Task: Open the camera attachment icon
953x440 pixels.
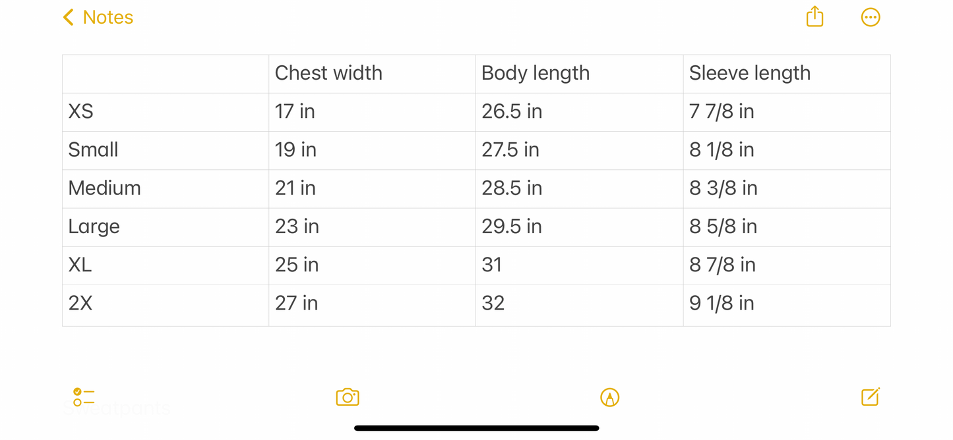Action: 348,397
